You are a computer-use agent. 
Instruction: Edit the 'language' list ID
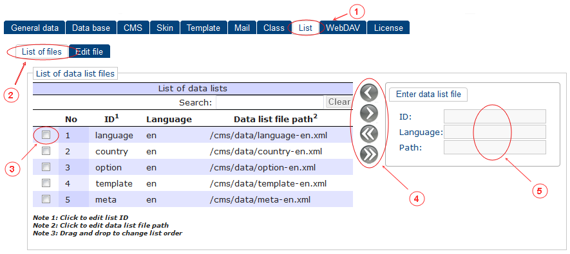point(114,135)
